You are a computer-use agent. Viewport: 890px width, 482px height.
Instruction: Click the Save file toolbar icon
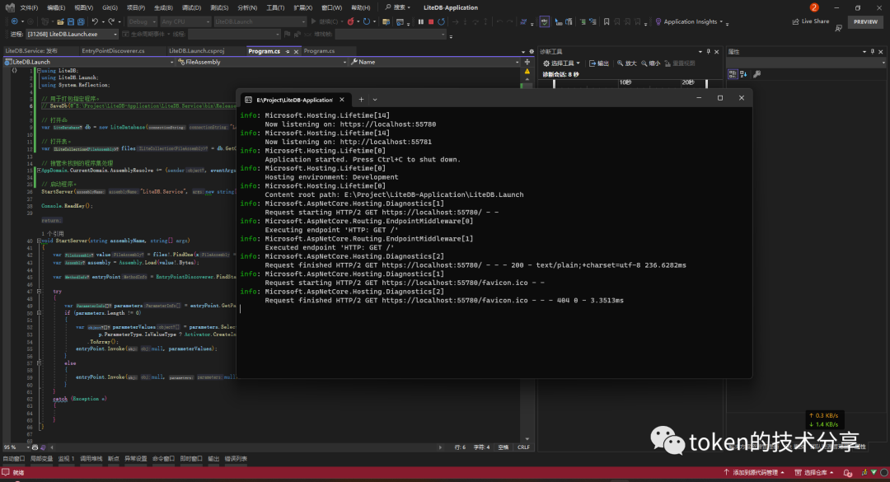pos(70,21)
